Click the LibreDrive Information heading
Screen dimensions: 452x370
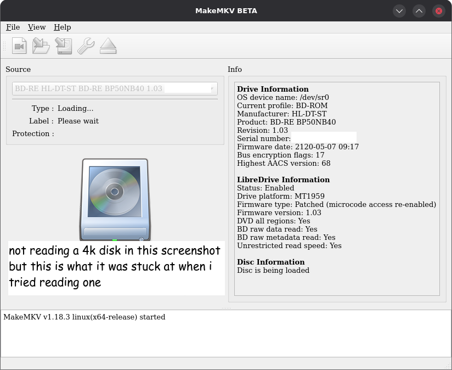pyautogui.click(x=283, y=180)
